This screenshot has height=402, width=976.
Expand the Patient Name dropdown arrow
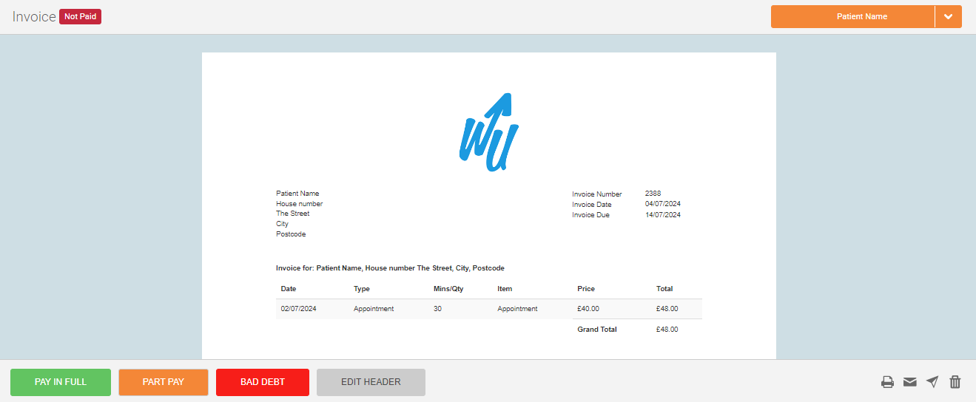click(x=948, y=17)
